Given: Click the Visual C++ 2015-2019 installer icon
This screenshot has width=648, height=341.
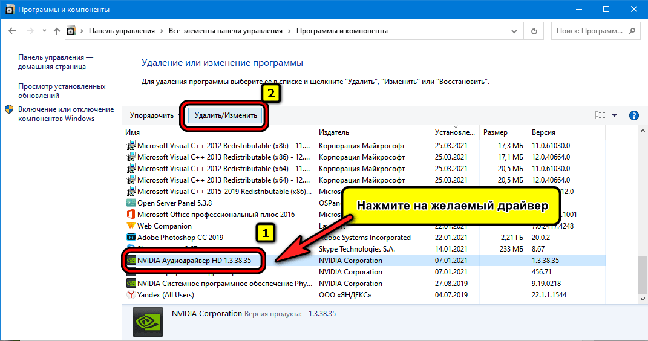Looking at the screenshot, I should point(131,192).
